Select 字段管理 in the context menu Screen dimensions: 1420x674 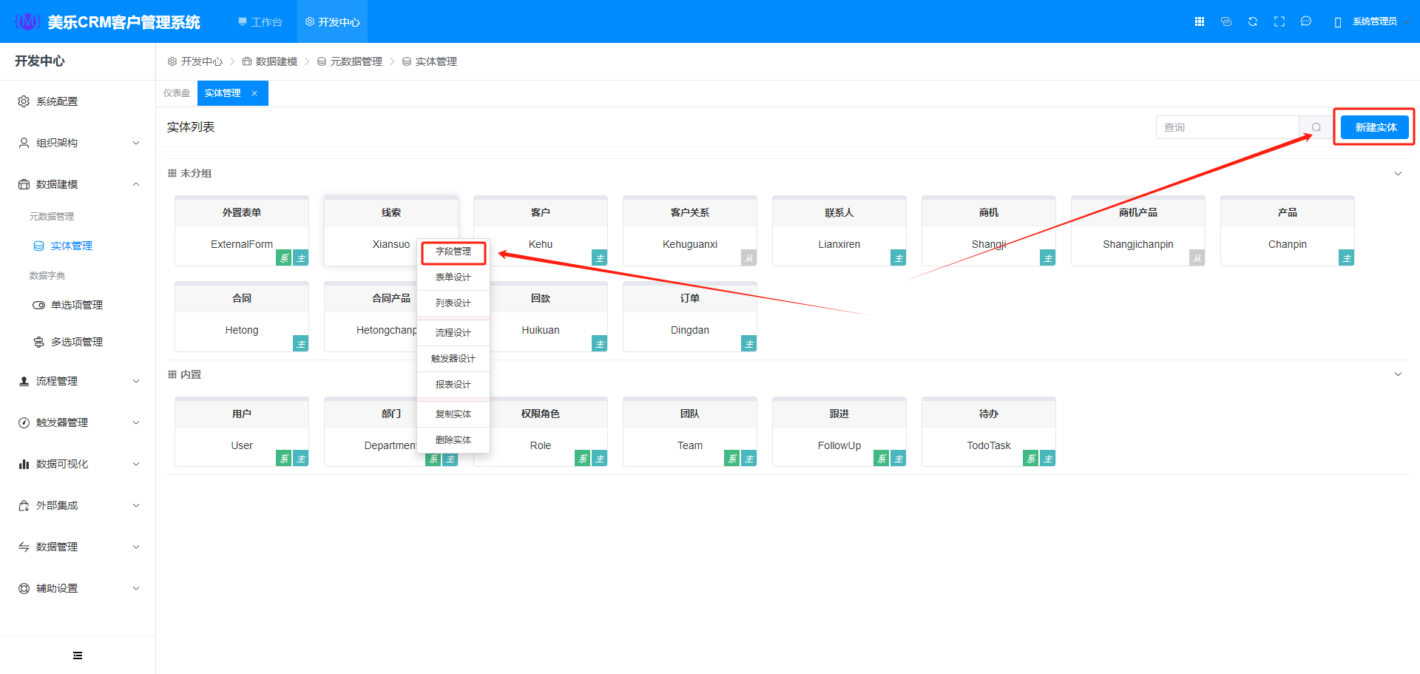point(453,252)
